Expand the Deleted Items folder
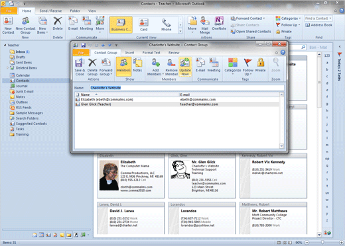The height and width of the screenshot is (246, 345). (8, 67)
